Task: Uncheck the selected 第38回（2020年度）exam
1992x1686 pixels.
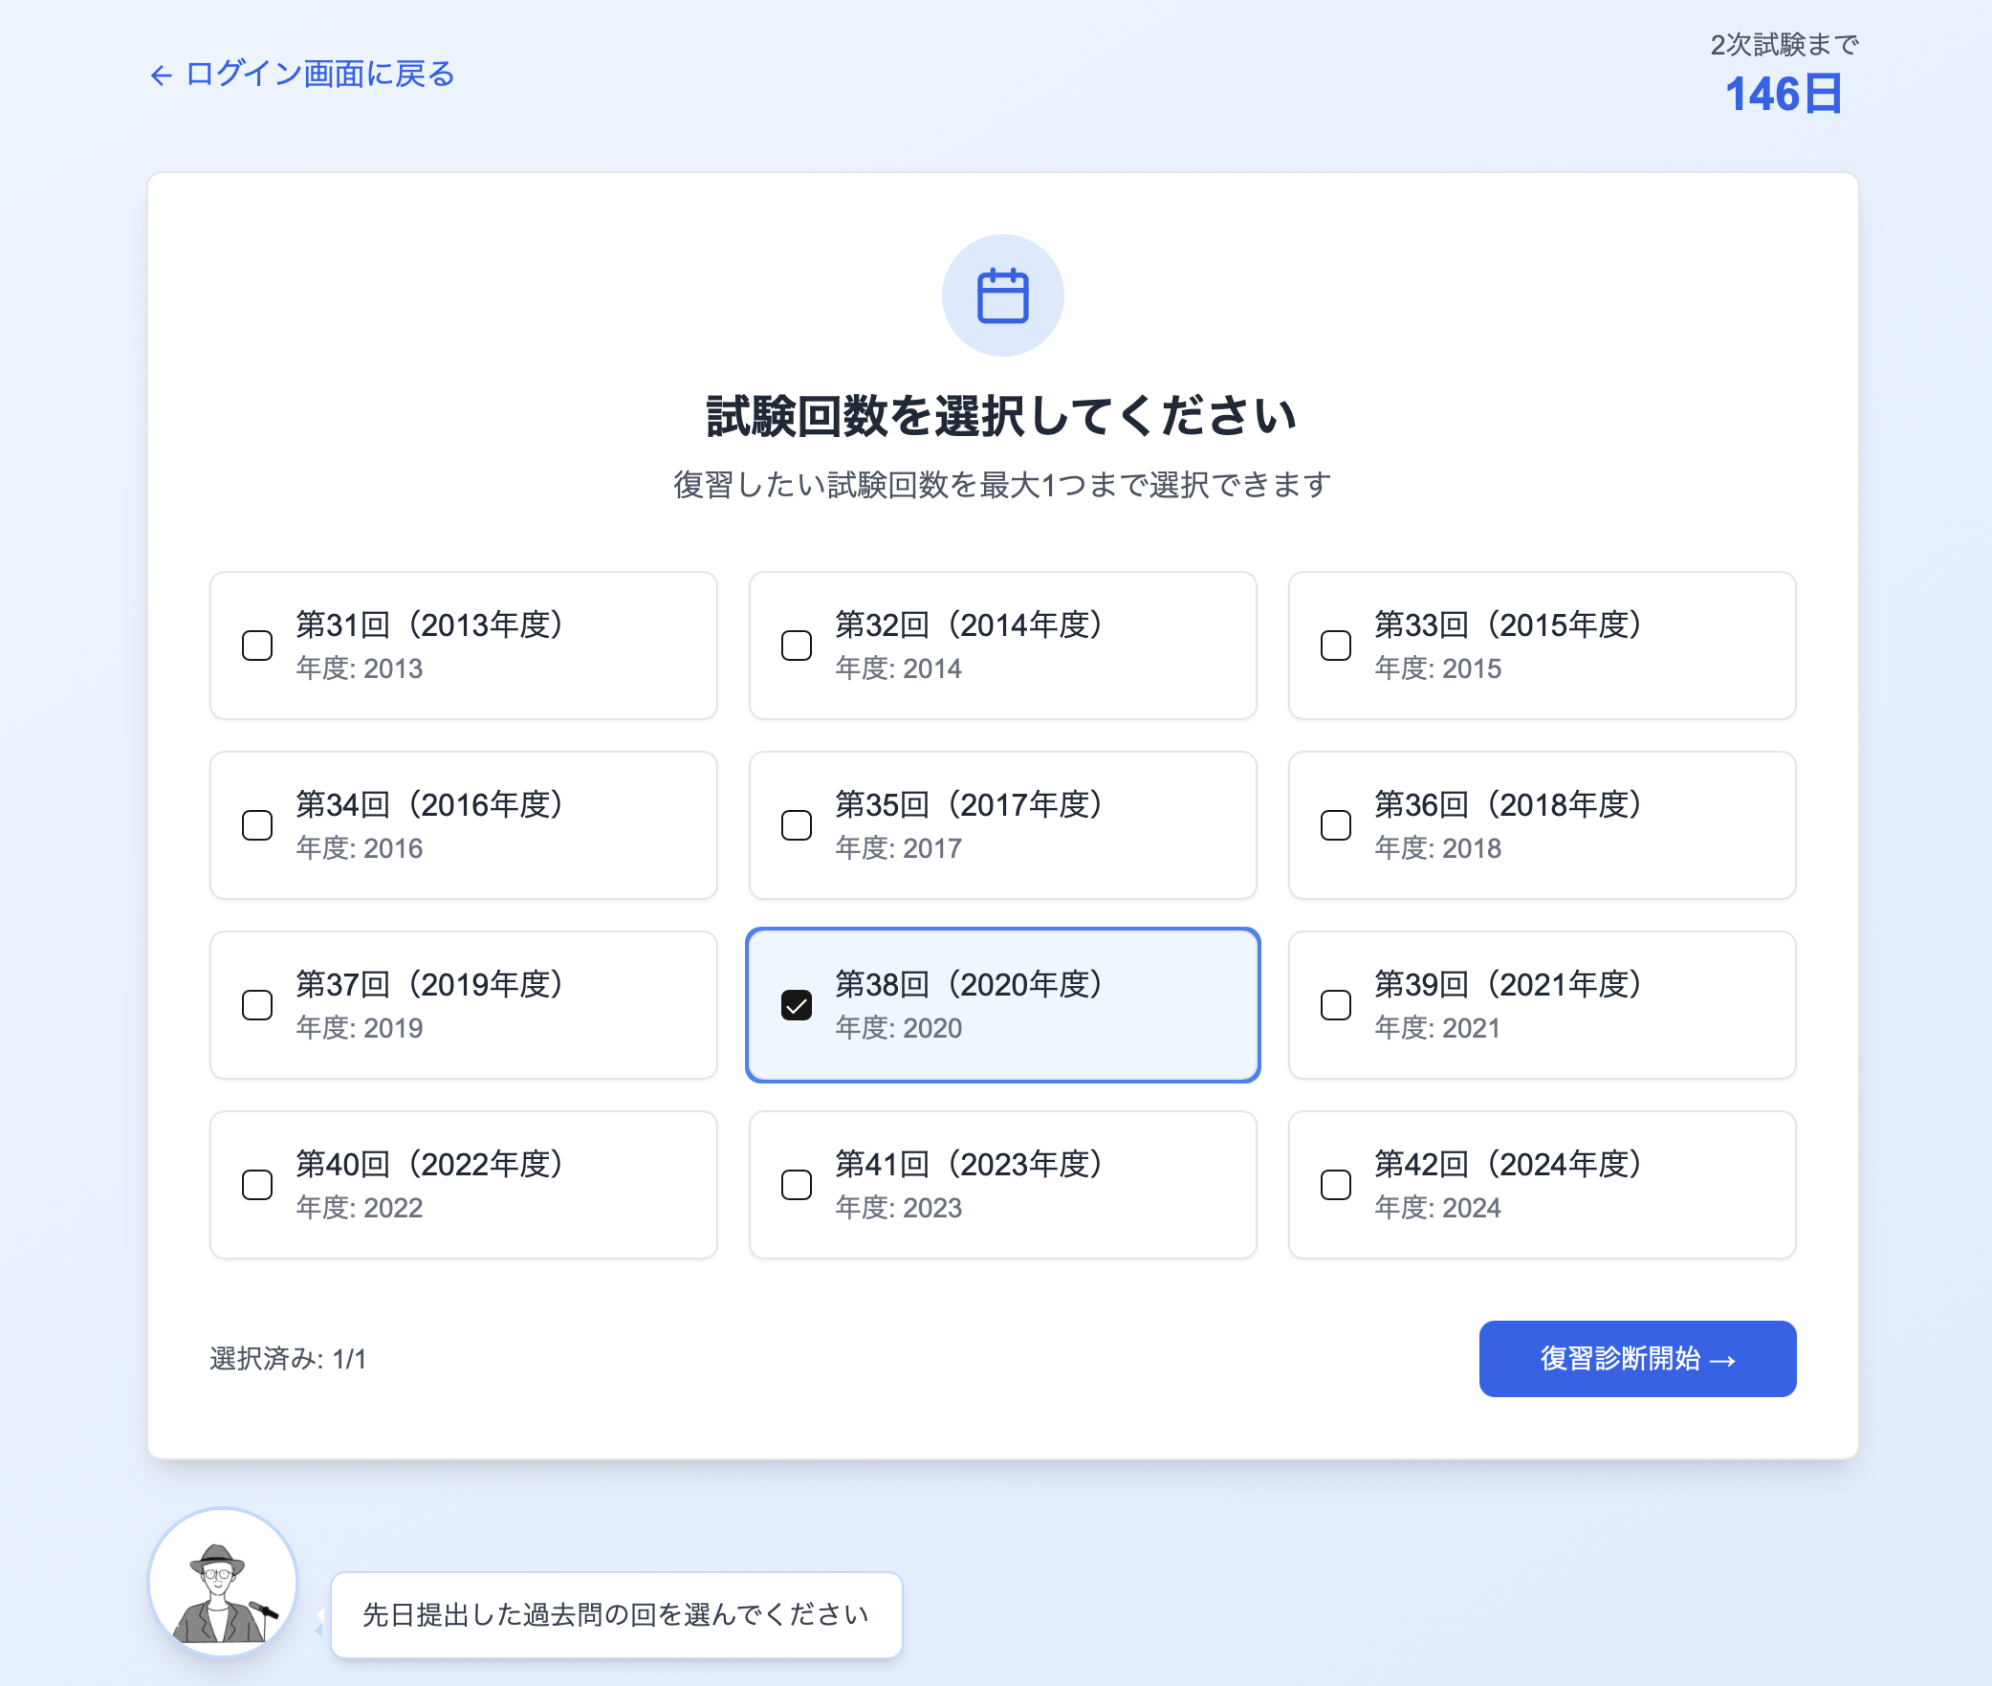Action: tap(795, 1005)
